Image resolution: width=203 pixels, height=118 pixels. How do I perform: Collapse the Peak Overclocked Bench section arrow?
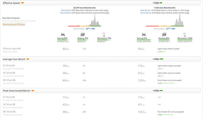(33, 91)
